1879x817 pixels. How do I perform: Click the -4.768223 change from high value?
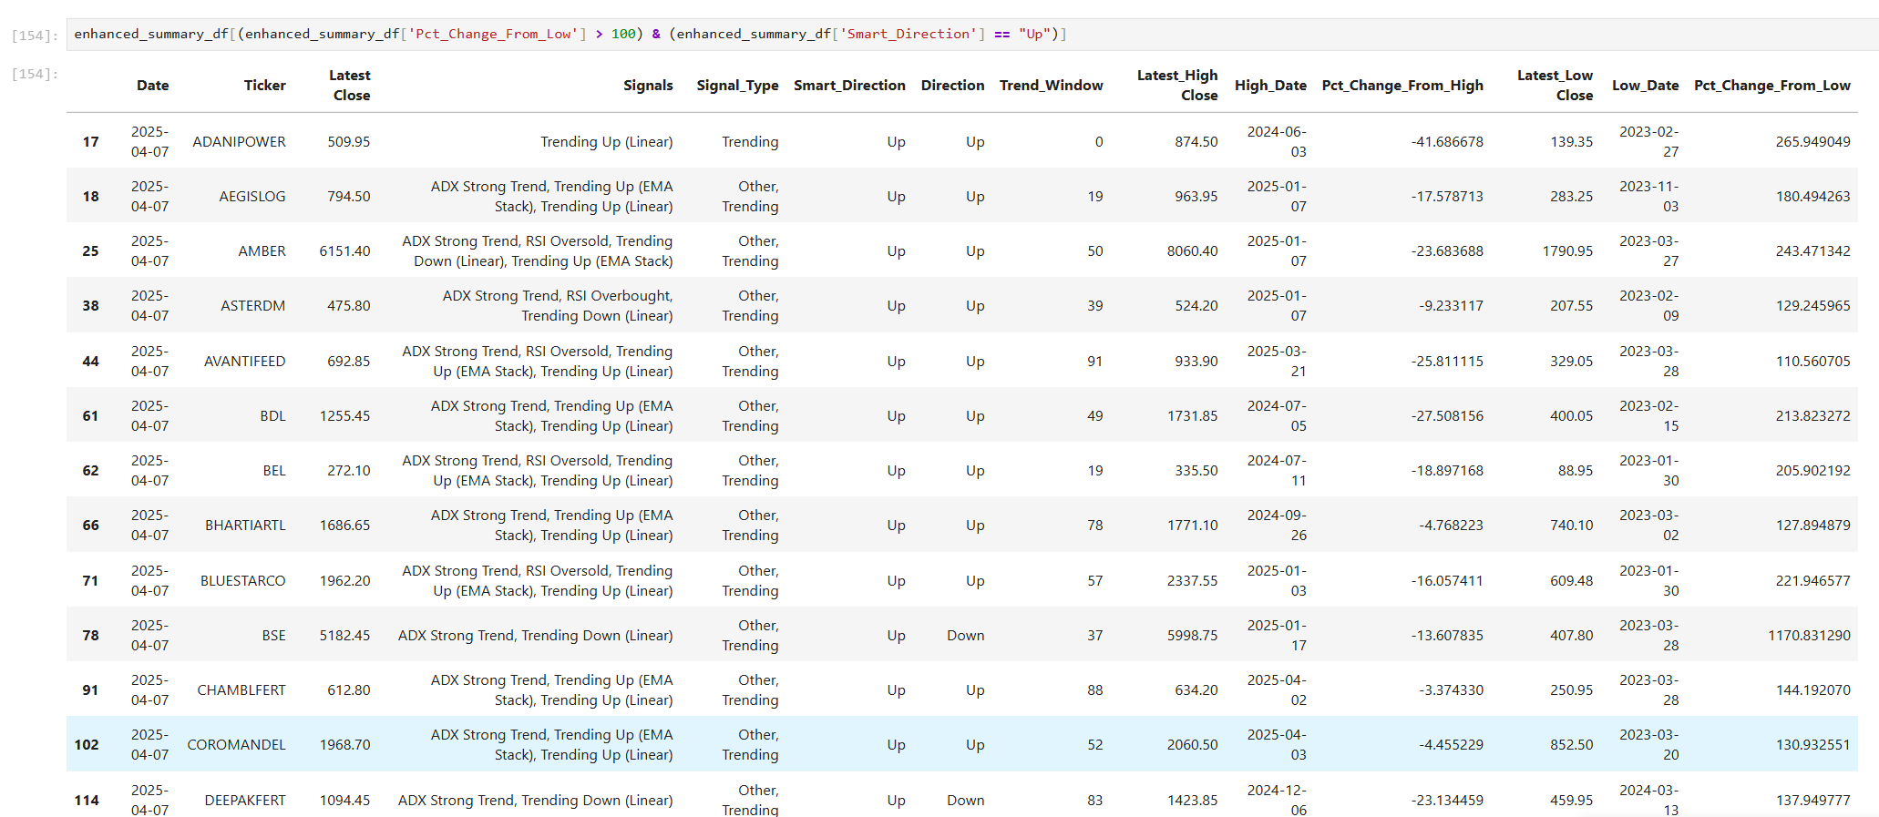pos(1451,526)
